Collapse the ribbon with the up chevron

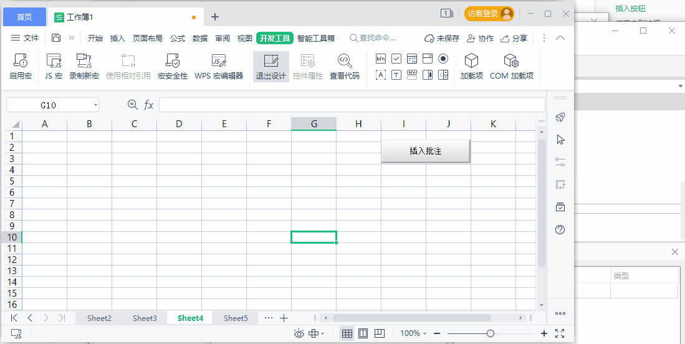coord(560,38)
